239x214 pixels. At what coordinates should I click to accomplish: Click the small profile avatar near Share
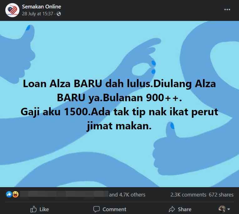click(222, 209)
